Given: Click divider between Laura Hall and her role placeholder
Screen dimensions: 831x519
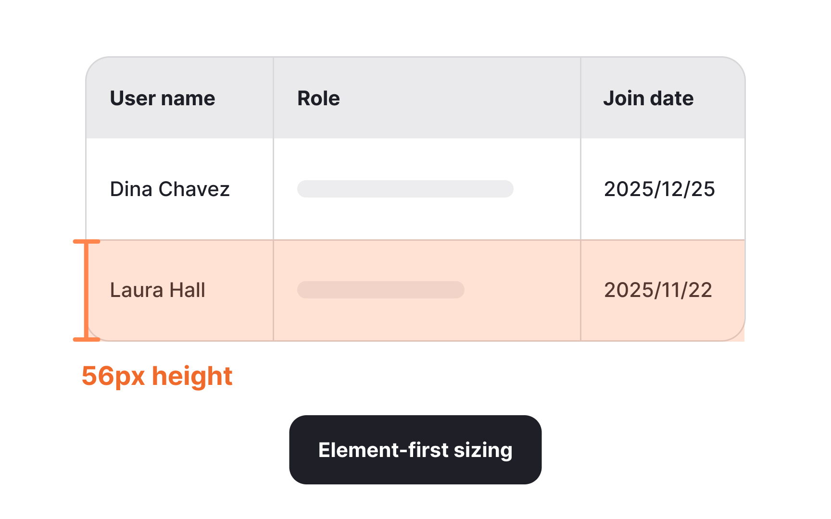Looking at the screenshot, I should point(273,290).
